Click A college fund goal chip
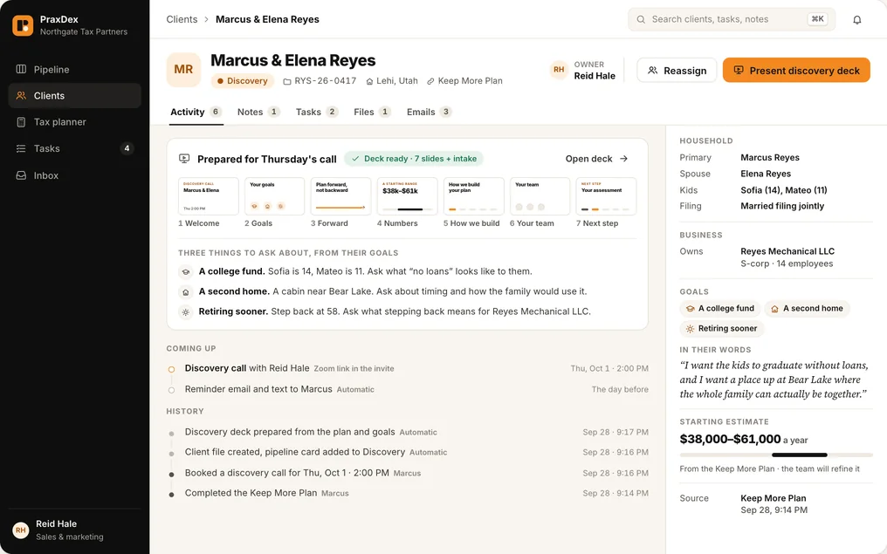Image resolution: width=887 pixels, height=554 pixels. (x=720, y=309)
